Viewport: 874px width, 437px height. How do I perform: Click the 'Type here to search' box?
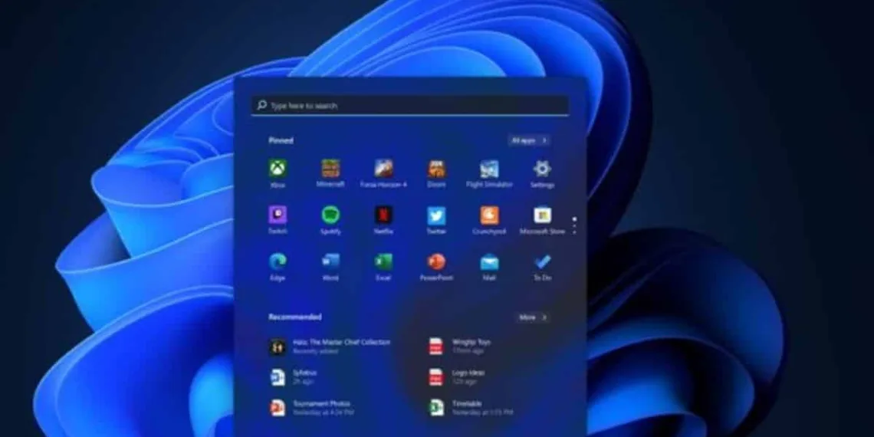410,106
